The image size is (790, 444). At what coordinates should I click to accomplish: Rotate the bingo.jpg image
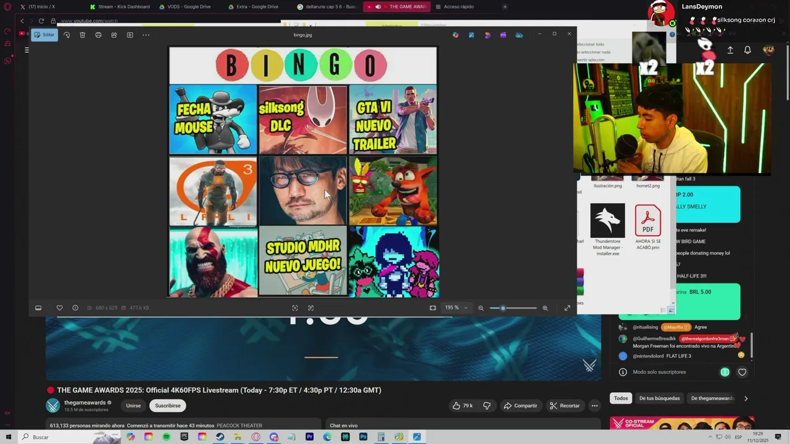coord(67,35)
